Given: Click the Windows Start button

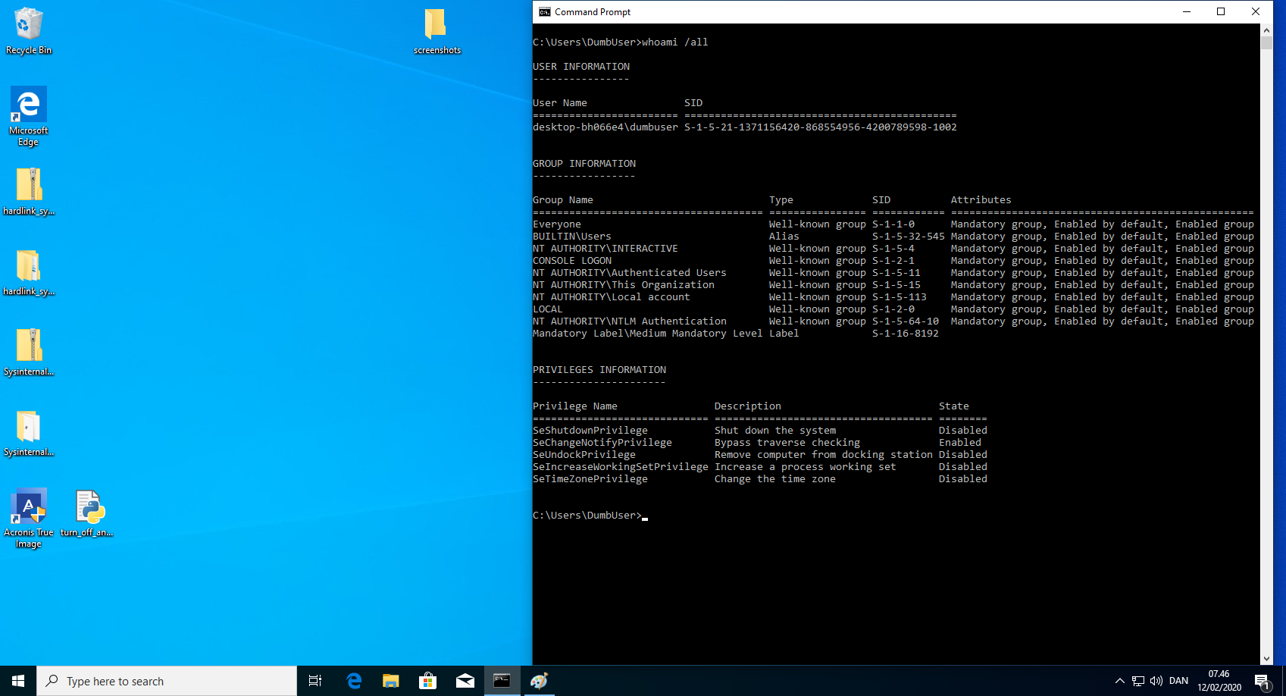Looking at the screenshot, I should click(x=18, y=681).
